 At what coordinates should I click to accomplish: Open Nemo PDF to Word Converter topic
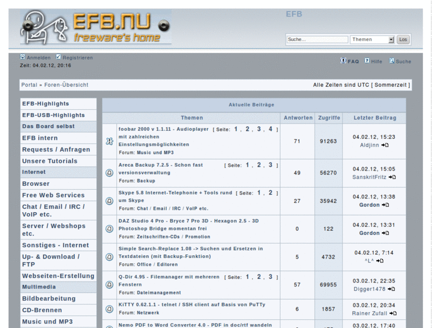tap(195, 325)
